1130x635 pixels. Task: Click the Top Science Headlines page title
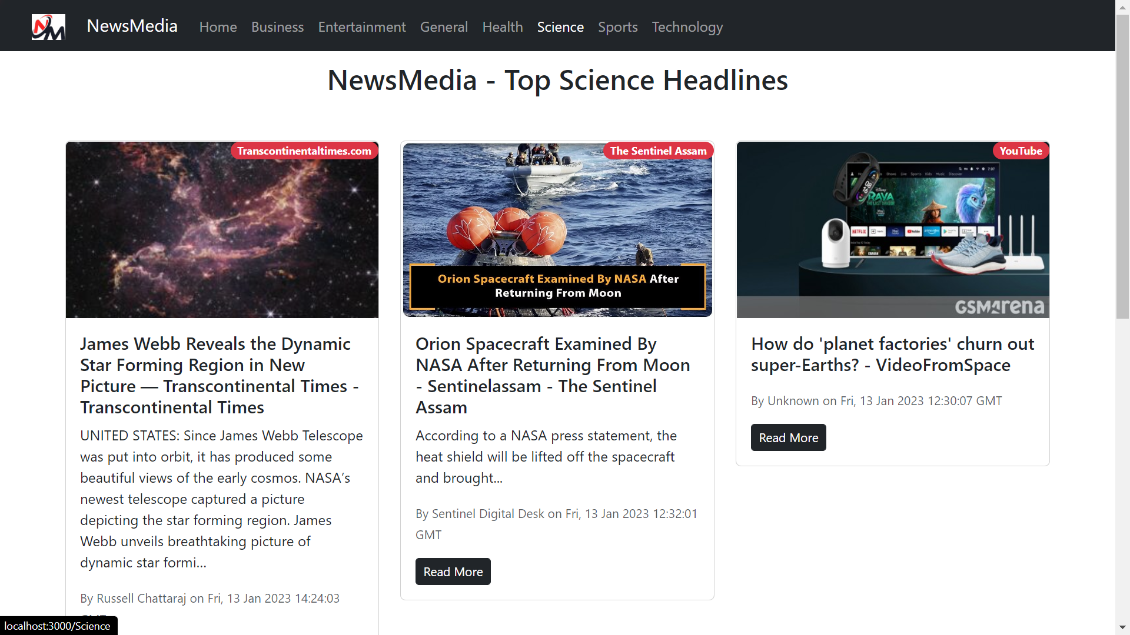pyautogui.click(x=557, y=80)
